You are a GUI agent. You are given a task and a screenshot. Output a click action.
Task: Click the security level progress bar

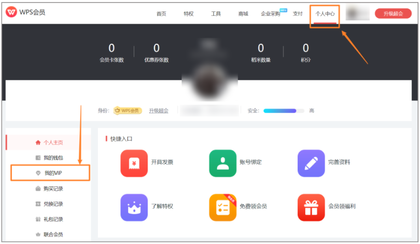(284, 111)
